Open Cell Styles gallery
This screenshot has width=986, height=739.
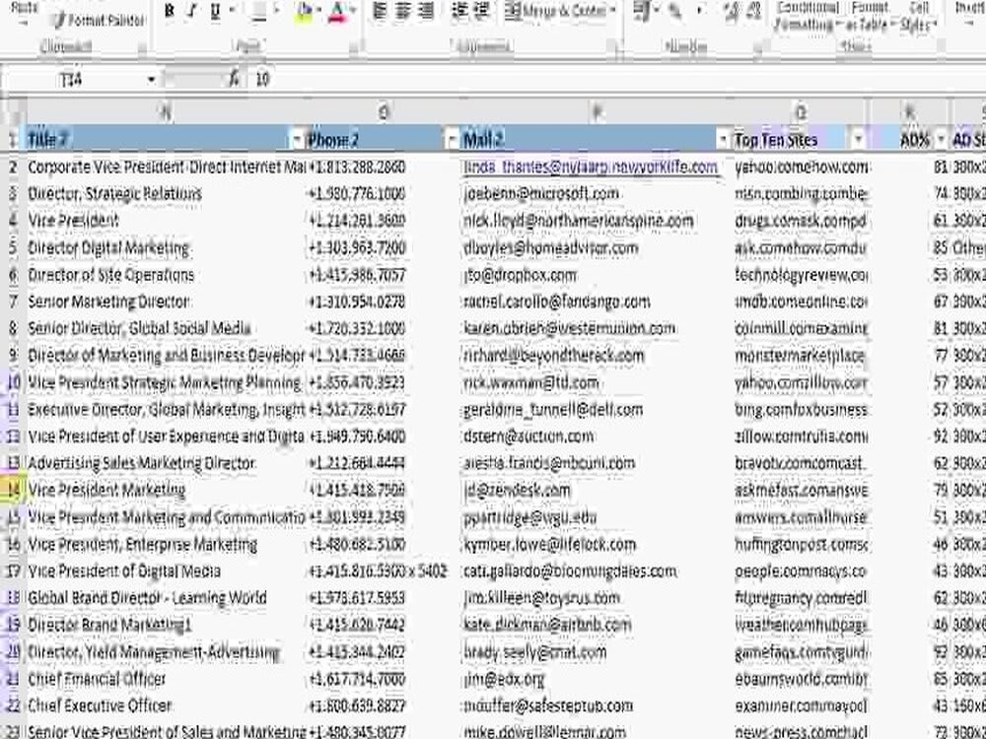click(x=918, y=16)
